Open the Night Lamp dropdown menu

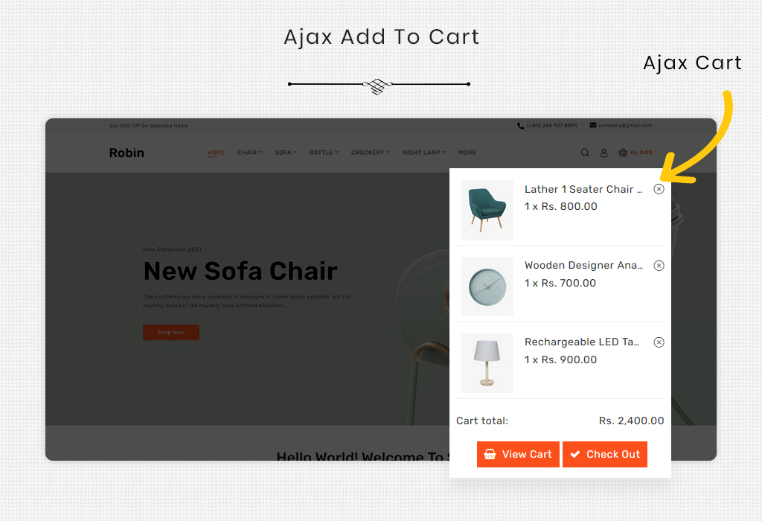tap(424, 153)
